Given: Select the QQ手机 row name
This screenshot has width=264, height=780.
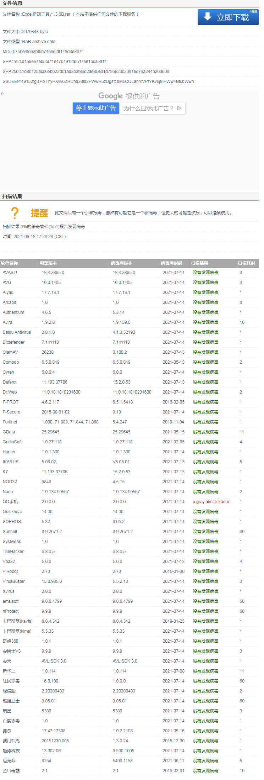Looking at the screenshot, I should point(10,502).
